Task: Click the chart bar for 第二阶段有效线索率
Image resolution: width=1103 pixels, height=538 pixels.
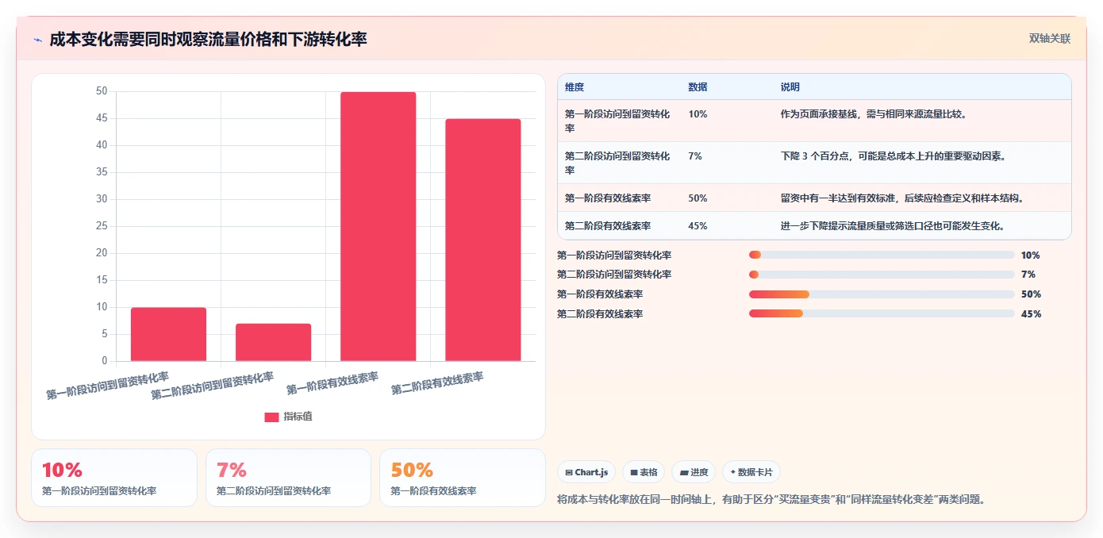Action: [482, 240]
